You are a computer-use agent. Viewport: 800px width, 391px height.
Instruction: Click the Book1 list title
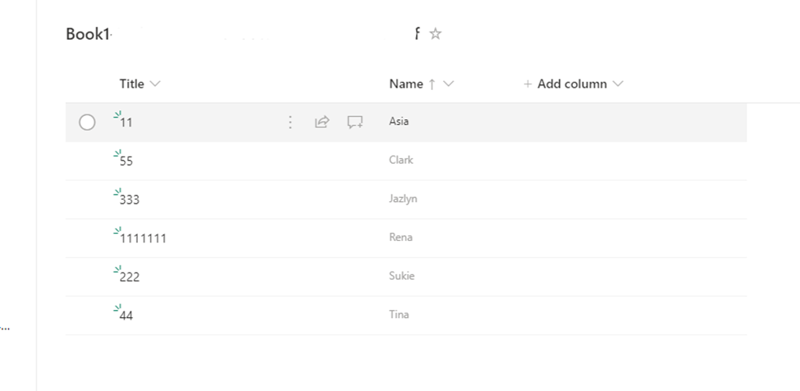click(88, 33)
